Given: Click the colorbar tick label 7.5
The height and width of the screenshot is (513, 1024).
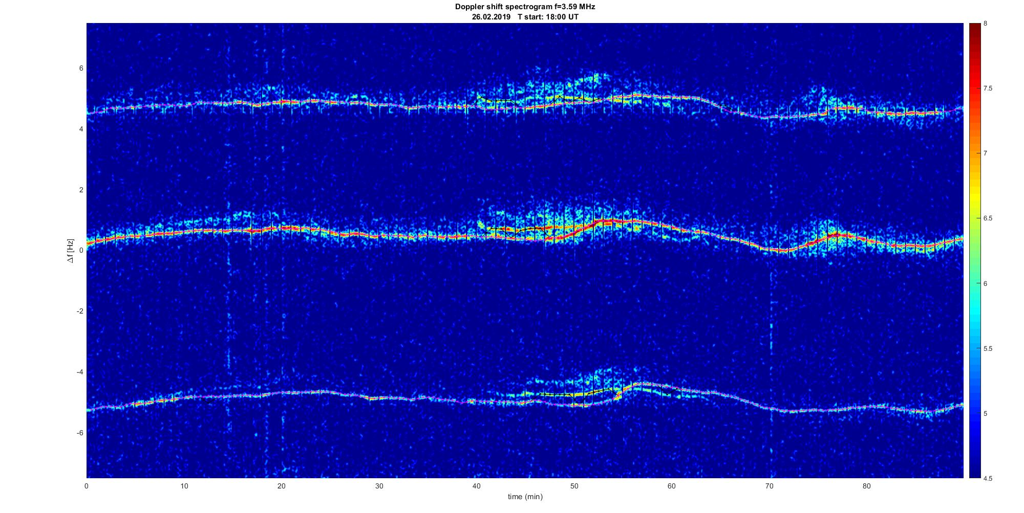Looking at the screenshot, I should [x=988, y=88].
